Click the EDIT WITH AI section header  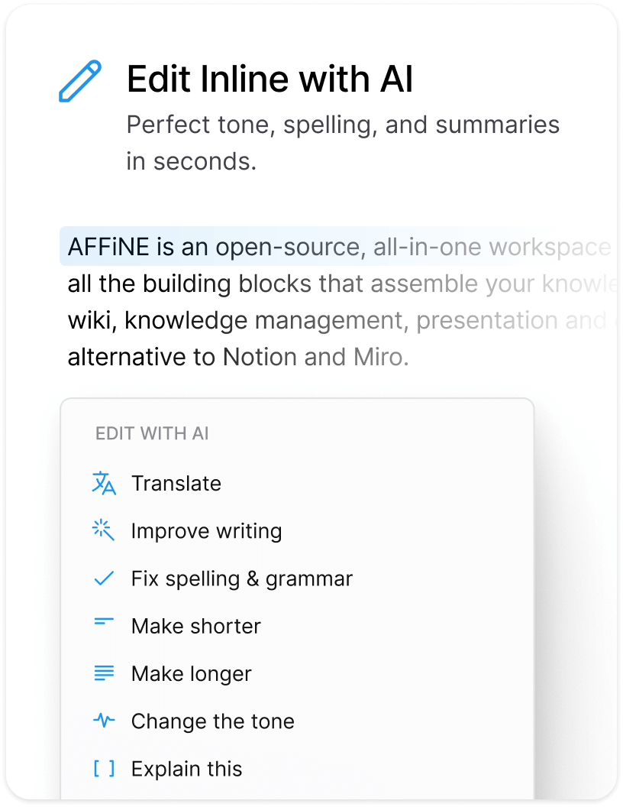152,433
